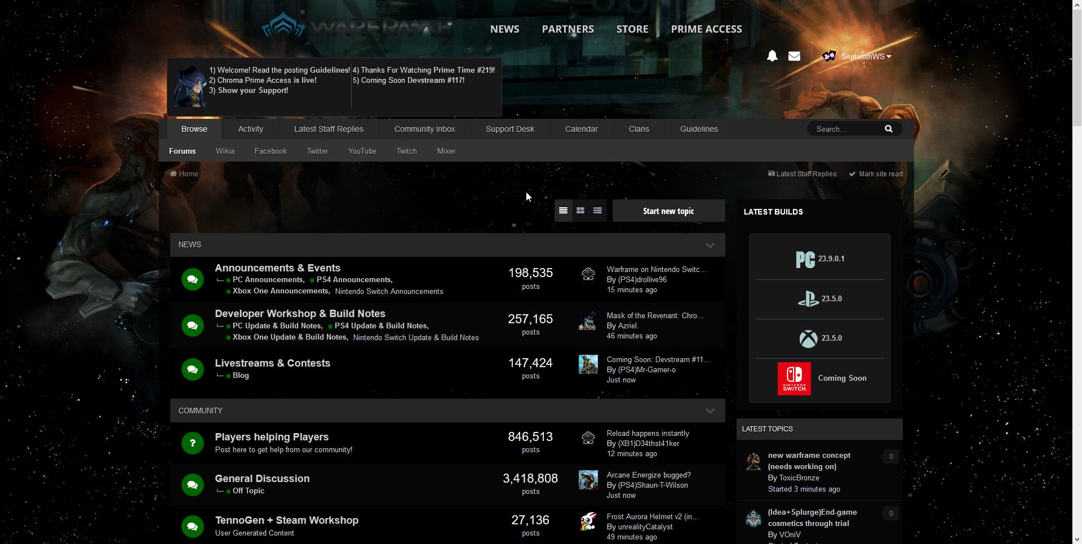Switch to the table list view icon
The width and height of the screenshot is (1082, 544).
pos(563,211)
